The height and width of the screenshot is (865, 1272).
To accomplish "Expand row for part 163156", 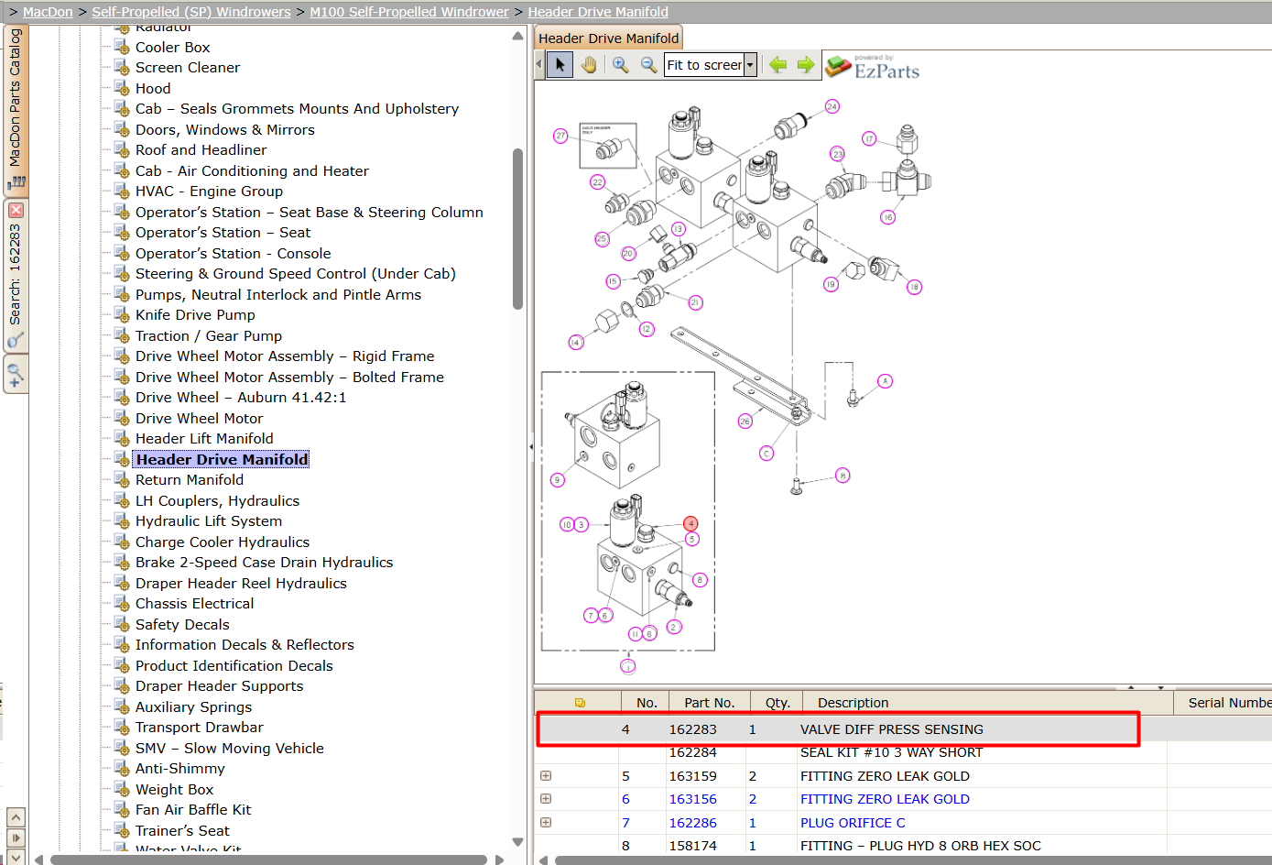I will click(546, 799).
